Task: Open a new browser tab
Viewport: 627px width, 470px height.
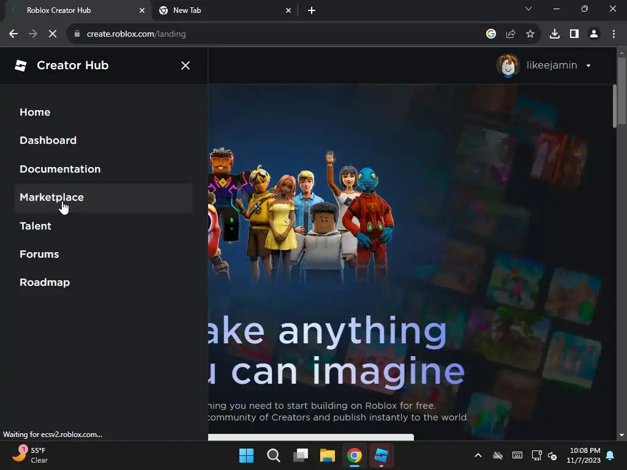Action: tap(312, 10)
